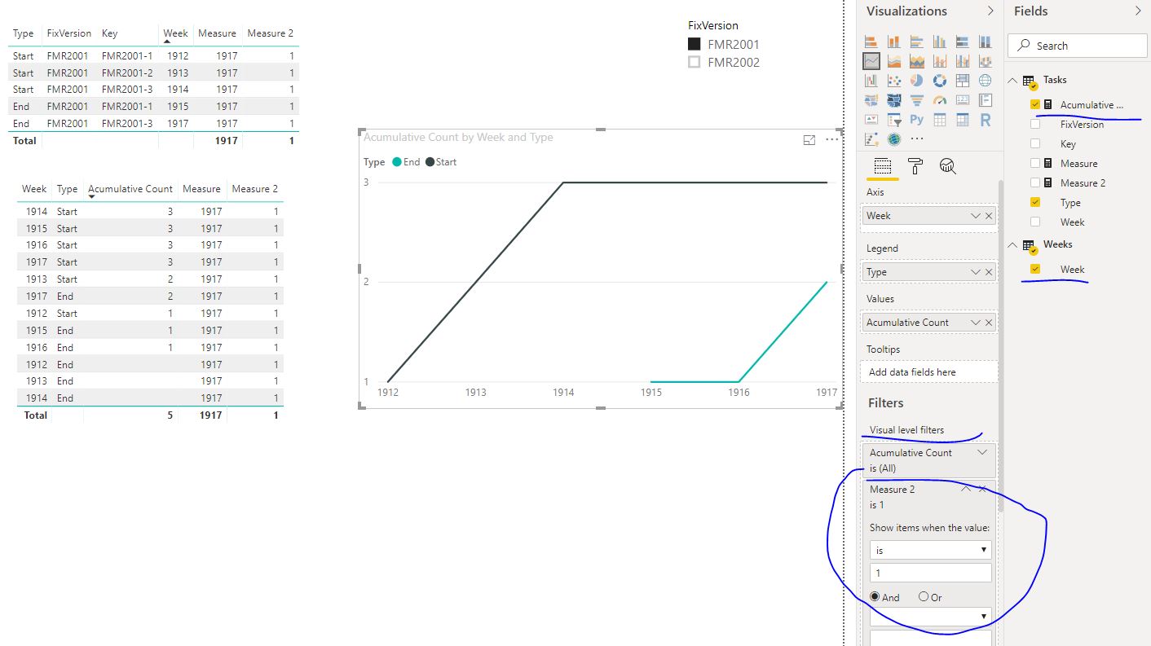Collapse the Fields pane chevron
The width and height of the screenshot is (1151, 646).
(x=1138, y=11)
